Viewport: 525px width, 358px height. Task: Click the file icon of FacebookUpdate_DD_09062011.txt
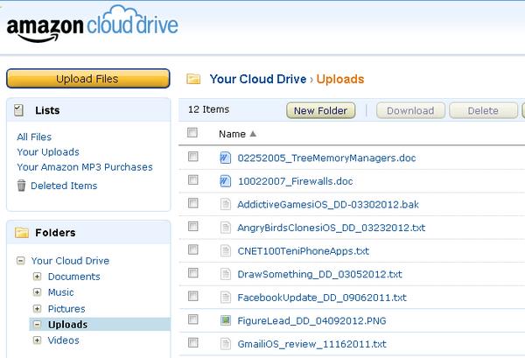point(226,297)
